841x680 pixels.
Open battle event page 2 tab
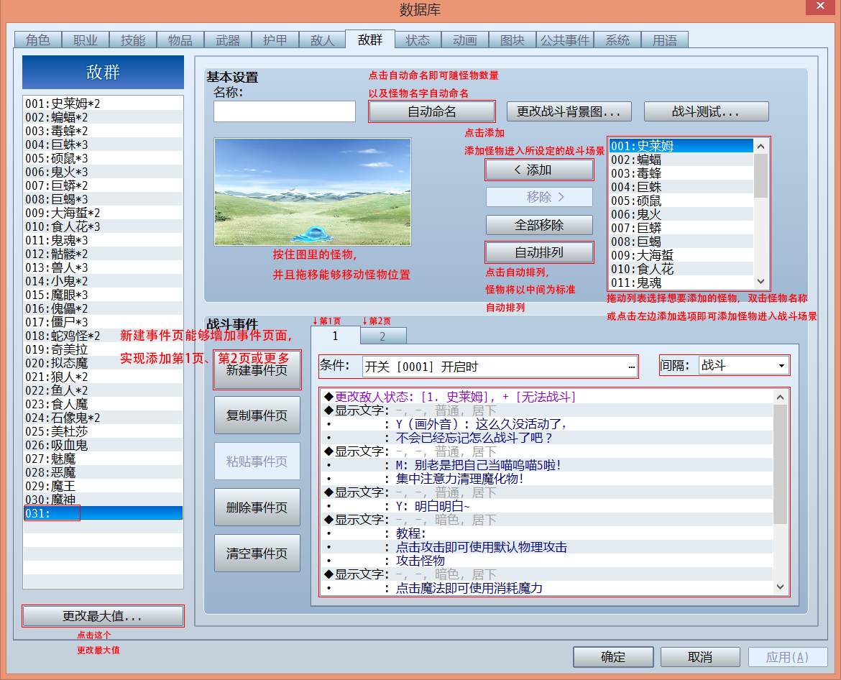(383, 336)
